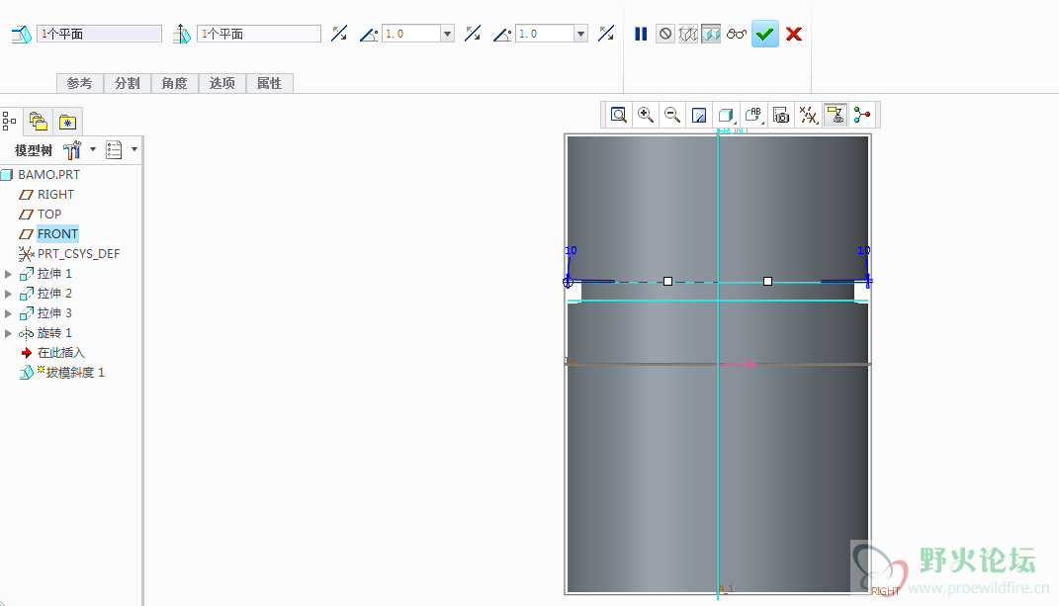This screenshot has height=606, width=1059.
Task: Click the model tree show list icon
Action: point(114,150)
